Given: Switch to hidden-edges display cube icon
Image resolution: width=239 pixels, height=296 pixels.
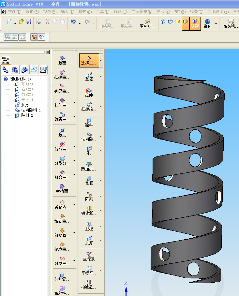Looking at the screenshot, I should pyautogui.click(x=170, y=22).
